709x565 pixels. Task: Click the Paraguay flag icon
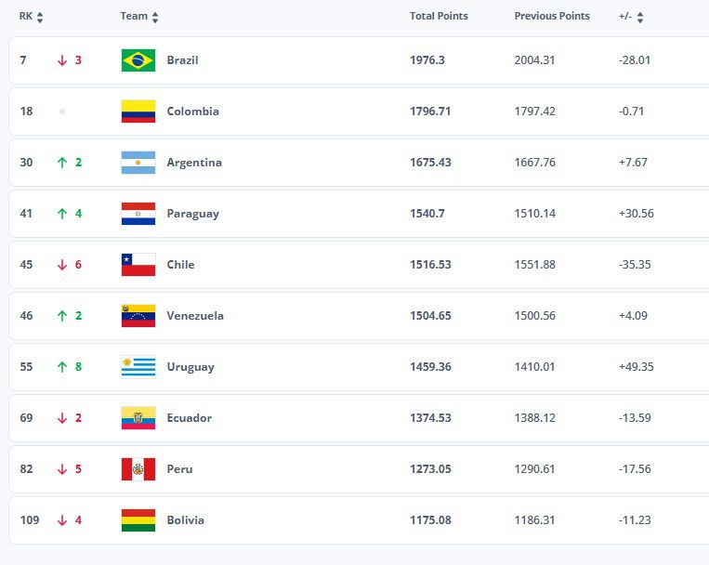pyautogui.click(x=138, y=214)
